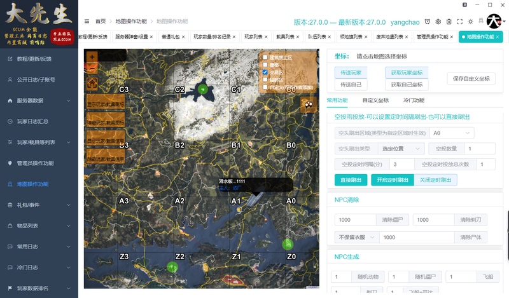Viewport: 509px width, 298px height.
Task: Open the settings gear icon in header
Action: [438, 22]
